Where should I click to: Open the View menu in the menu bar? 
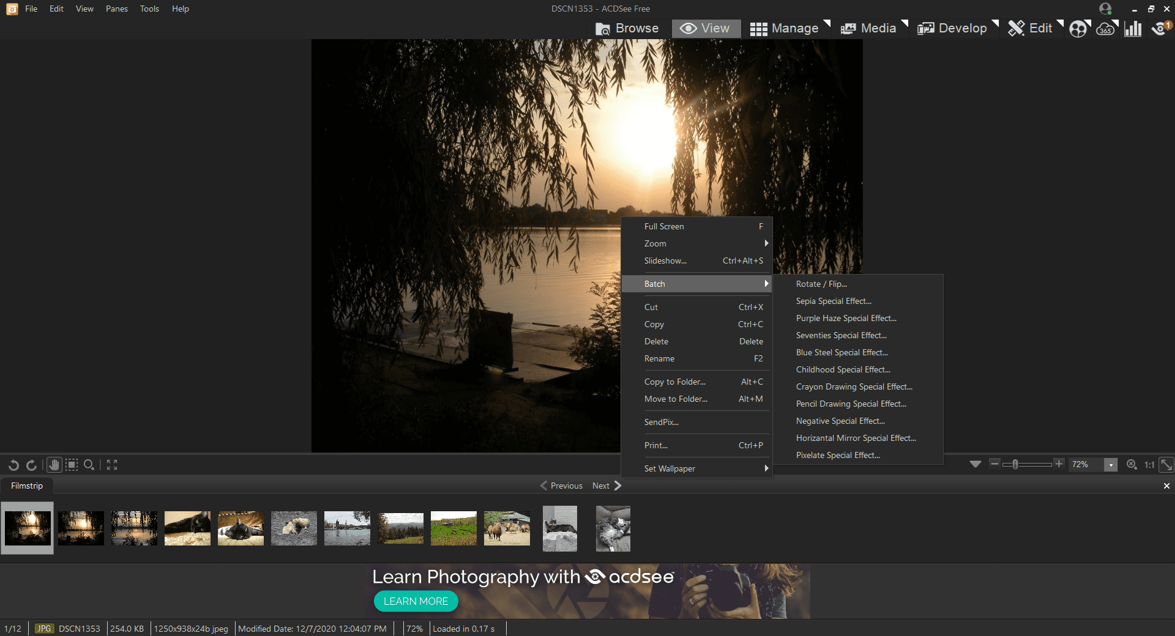point(84,9)
